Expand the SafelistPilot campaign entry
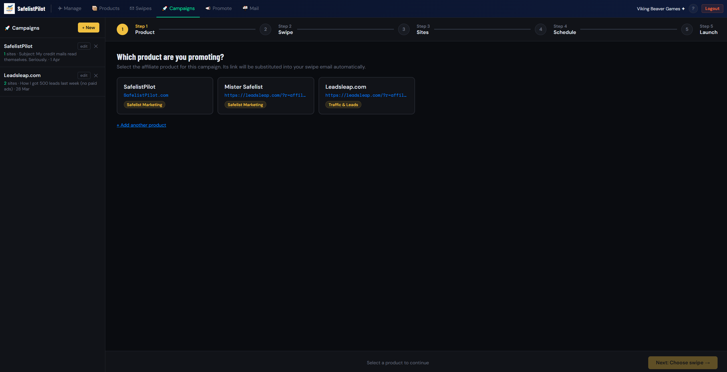The height and width of the screenshot is (372, 727). (x=40, y=53)
